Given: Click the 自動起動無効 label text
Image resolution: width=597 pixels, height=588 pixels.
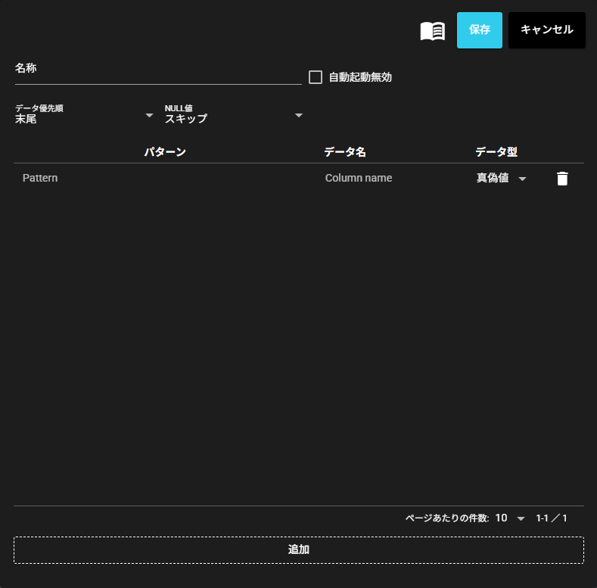Looking at the screenshot, I should point(360,77).
